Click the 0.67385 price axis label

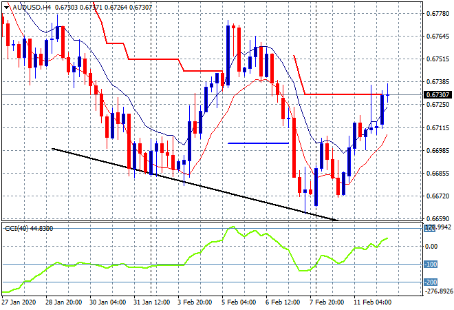[x=437, y=82]
